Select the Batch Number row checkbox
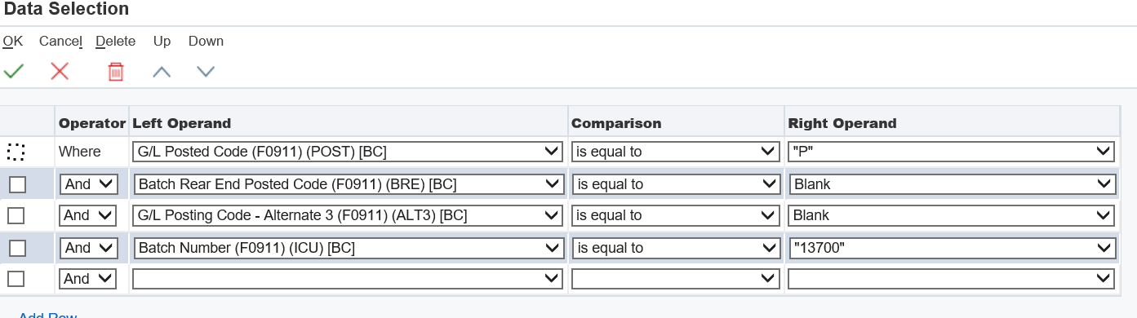Screen dimensions: 1137x318 (16, 248)
